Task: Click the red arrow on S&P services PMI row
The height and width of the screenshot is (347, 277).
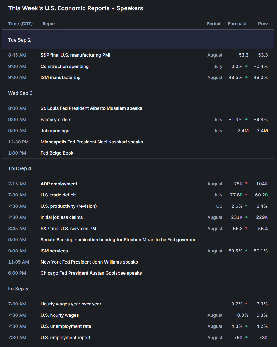Action: (246, 228)
